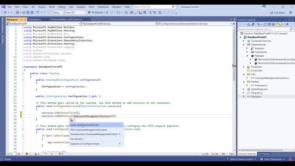Click the split editor plus icon
Screen dimensions: 295x166
pos(234,24)
